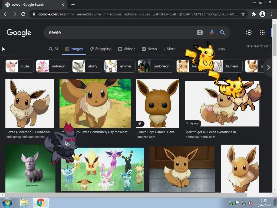The width and height of the screenshot is (277, 208).
Task: Open the Videos tab
Action: (127, 49)
